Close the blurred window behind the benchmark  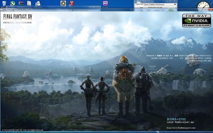[97, 7]
